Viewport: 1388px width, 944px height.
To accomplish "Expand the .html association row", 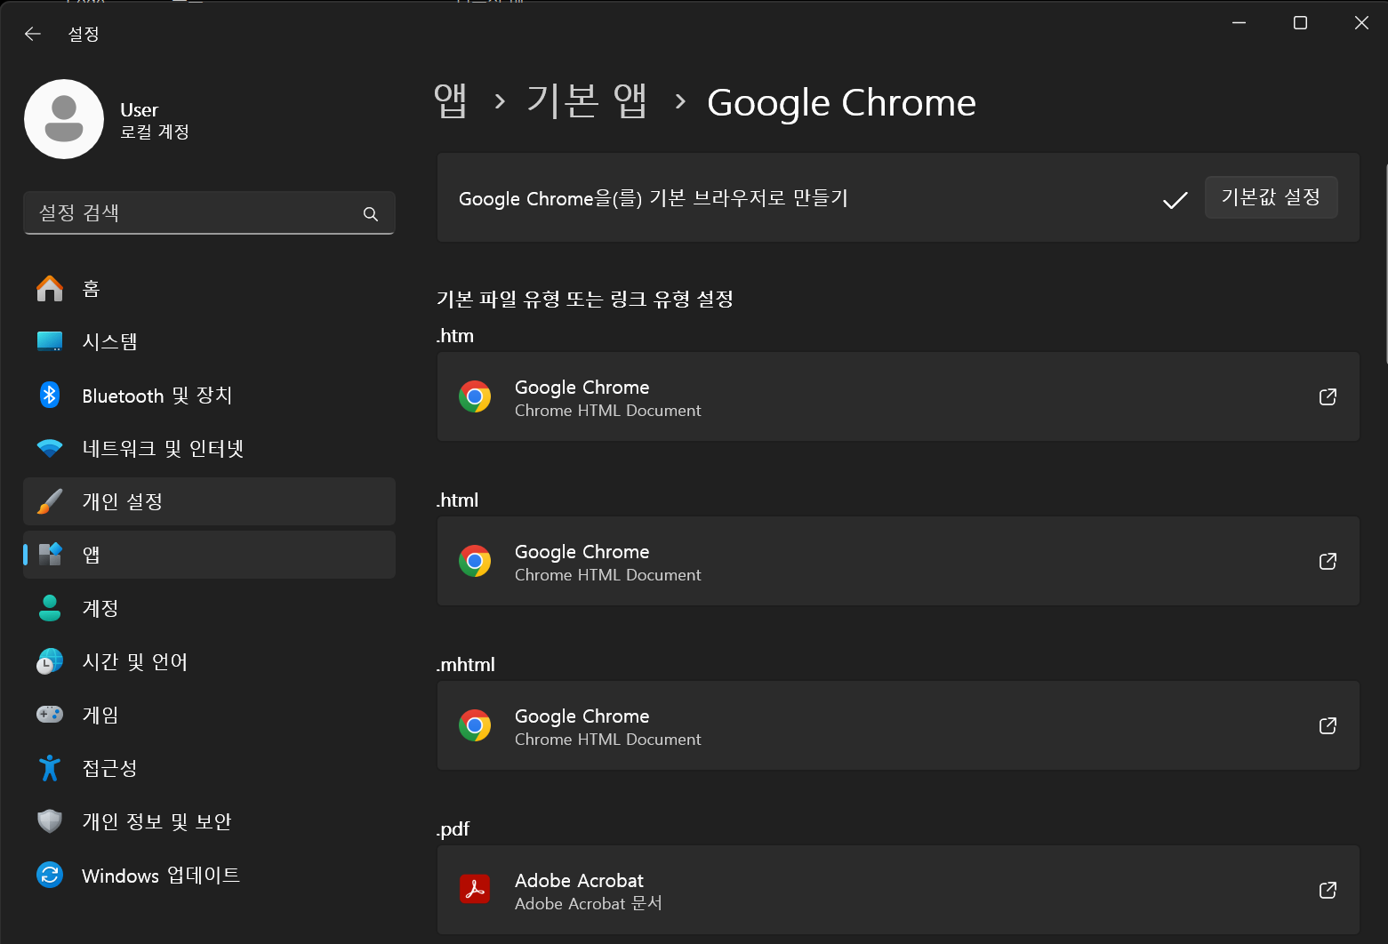I will click(897, 561).
